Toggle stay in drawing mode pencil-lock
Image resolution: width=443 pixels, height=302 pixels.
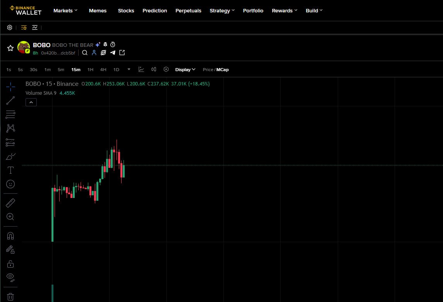pyautogui.click(x=10, y=249)
